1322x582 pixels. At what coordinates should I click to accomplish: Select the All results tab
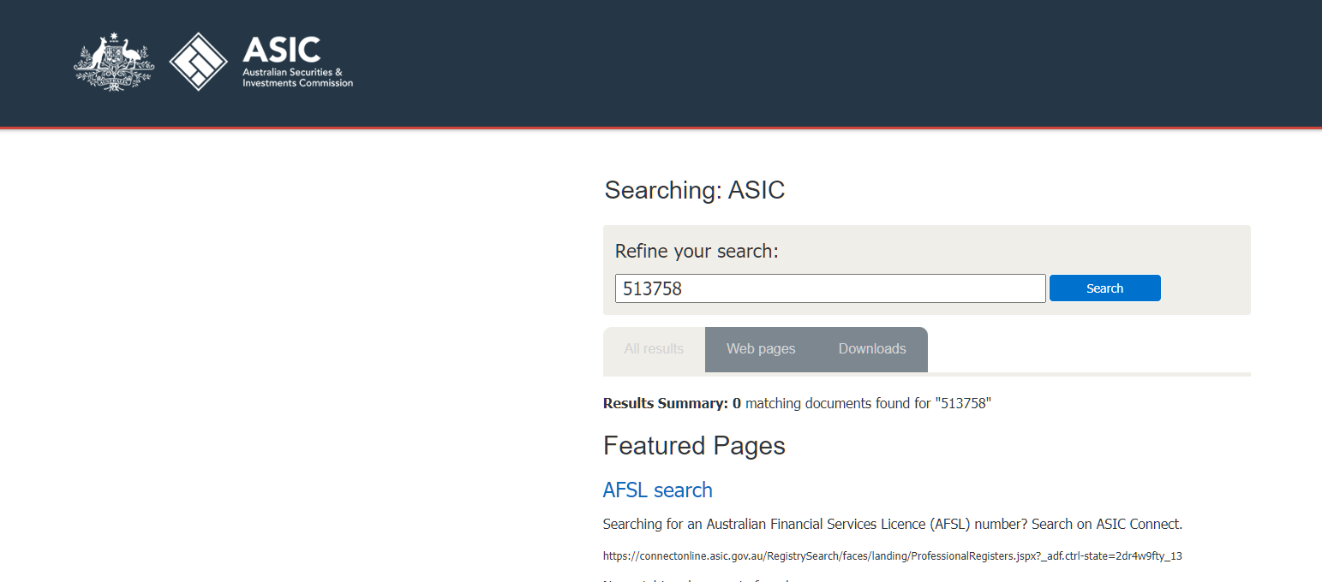point(654,349)
